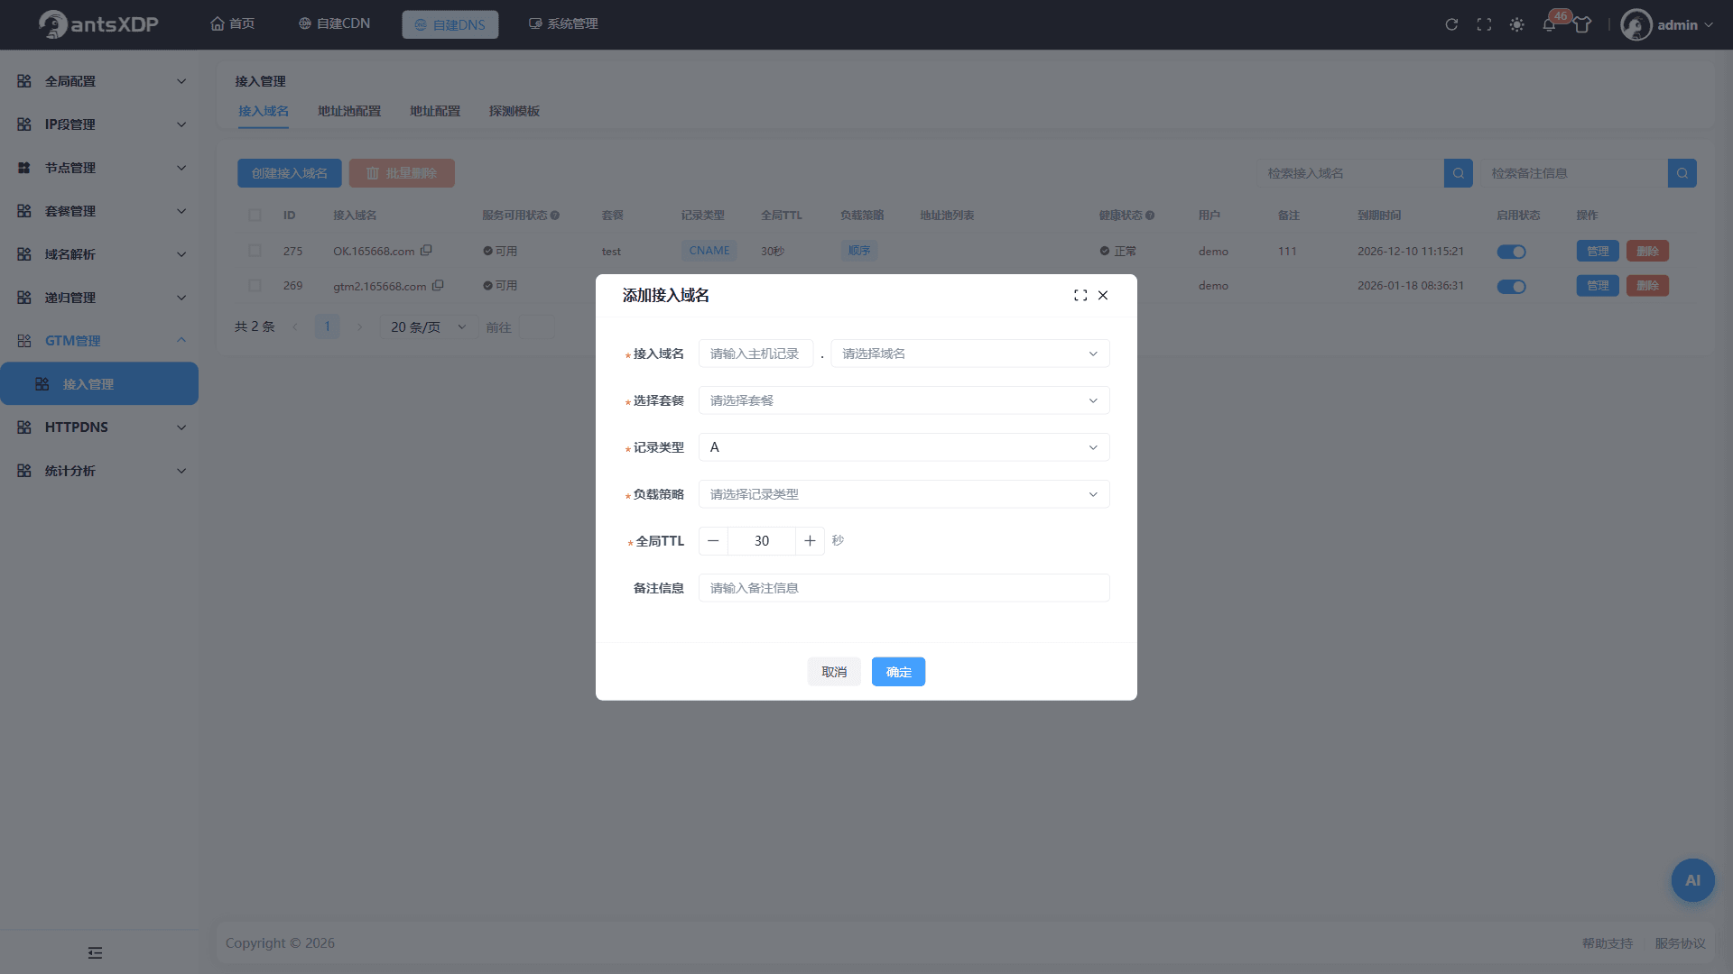
Task: Maximize the 添加接入域名 dialog
Action: tap(1080, 295)
